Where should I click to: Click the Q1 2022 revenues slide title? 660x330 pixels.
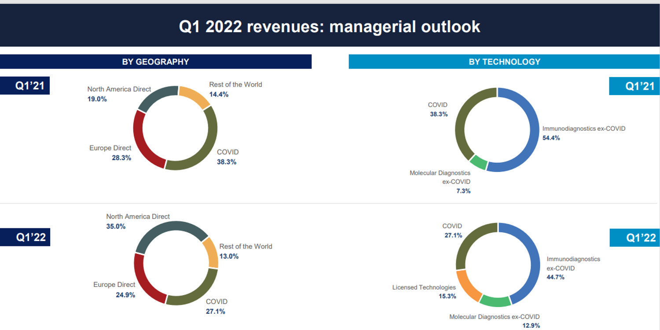(x=330, y=26)
